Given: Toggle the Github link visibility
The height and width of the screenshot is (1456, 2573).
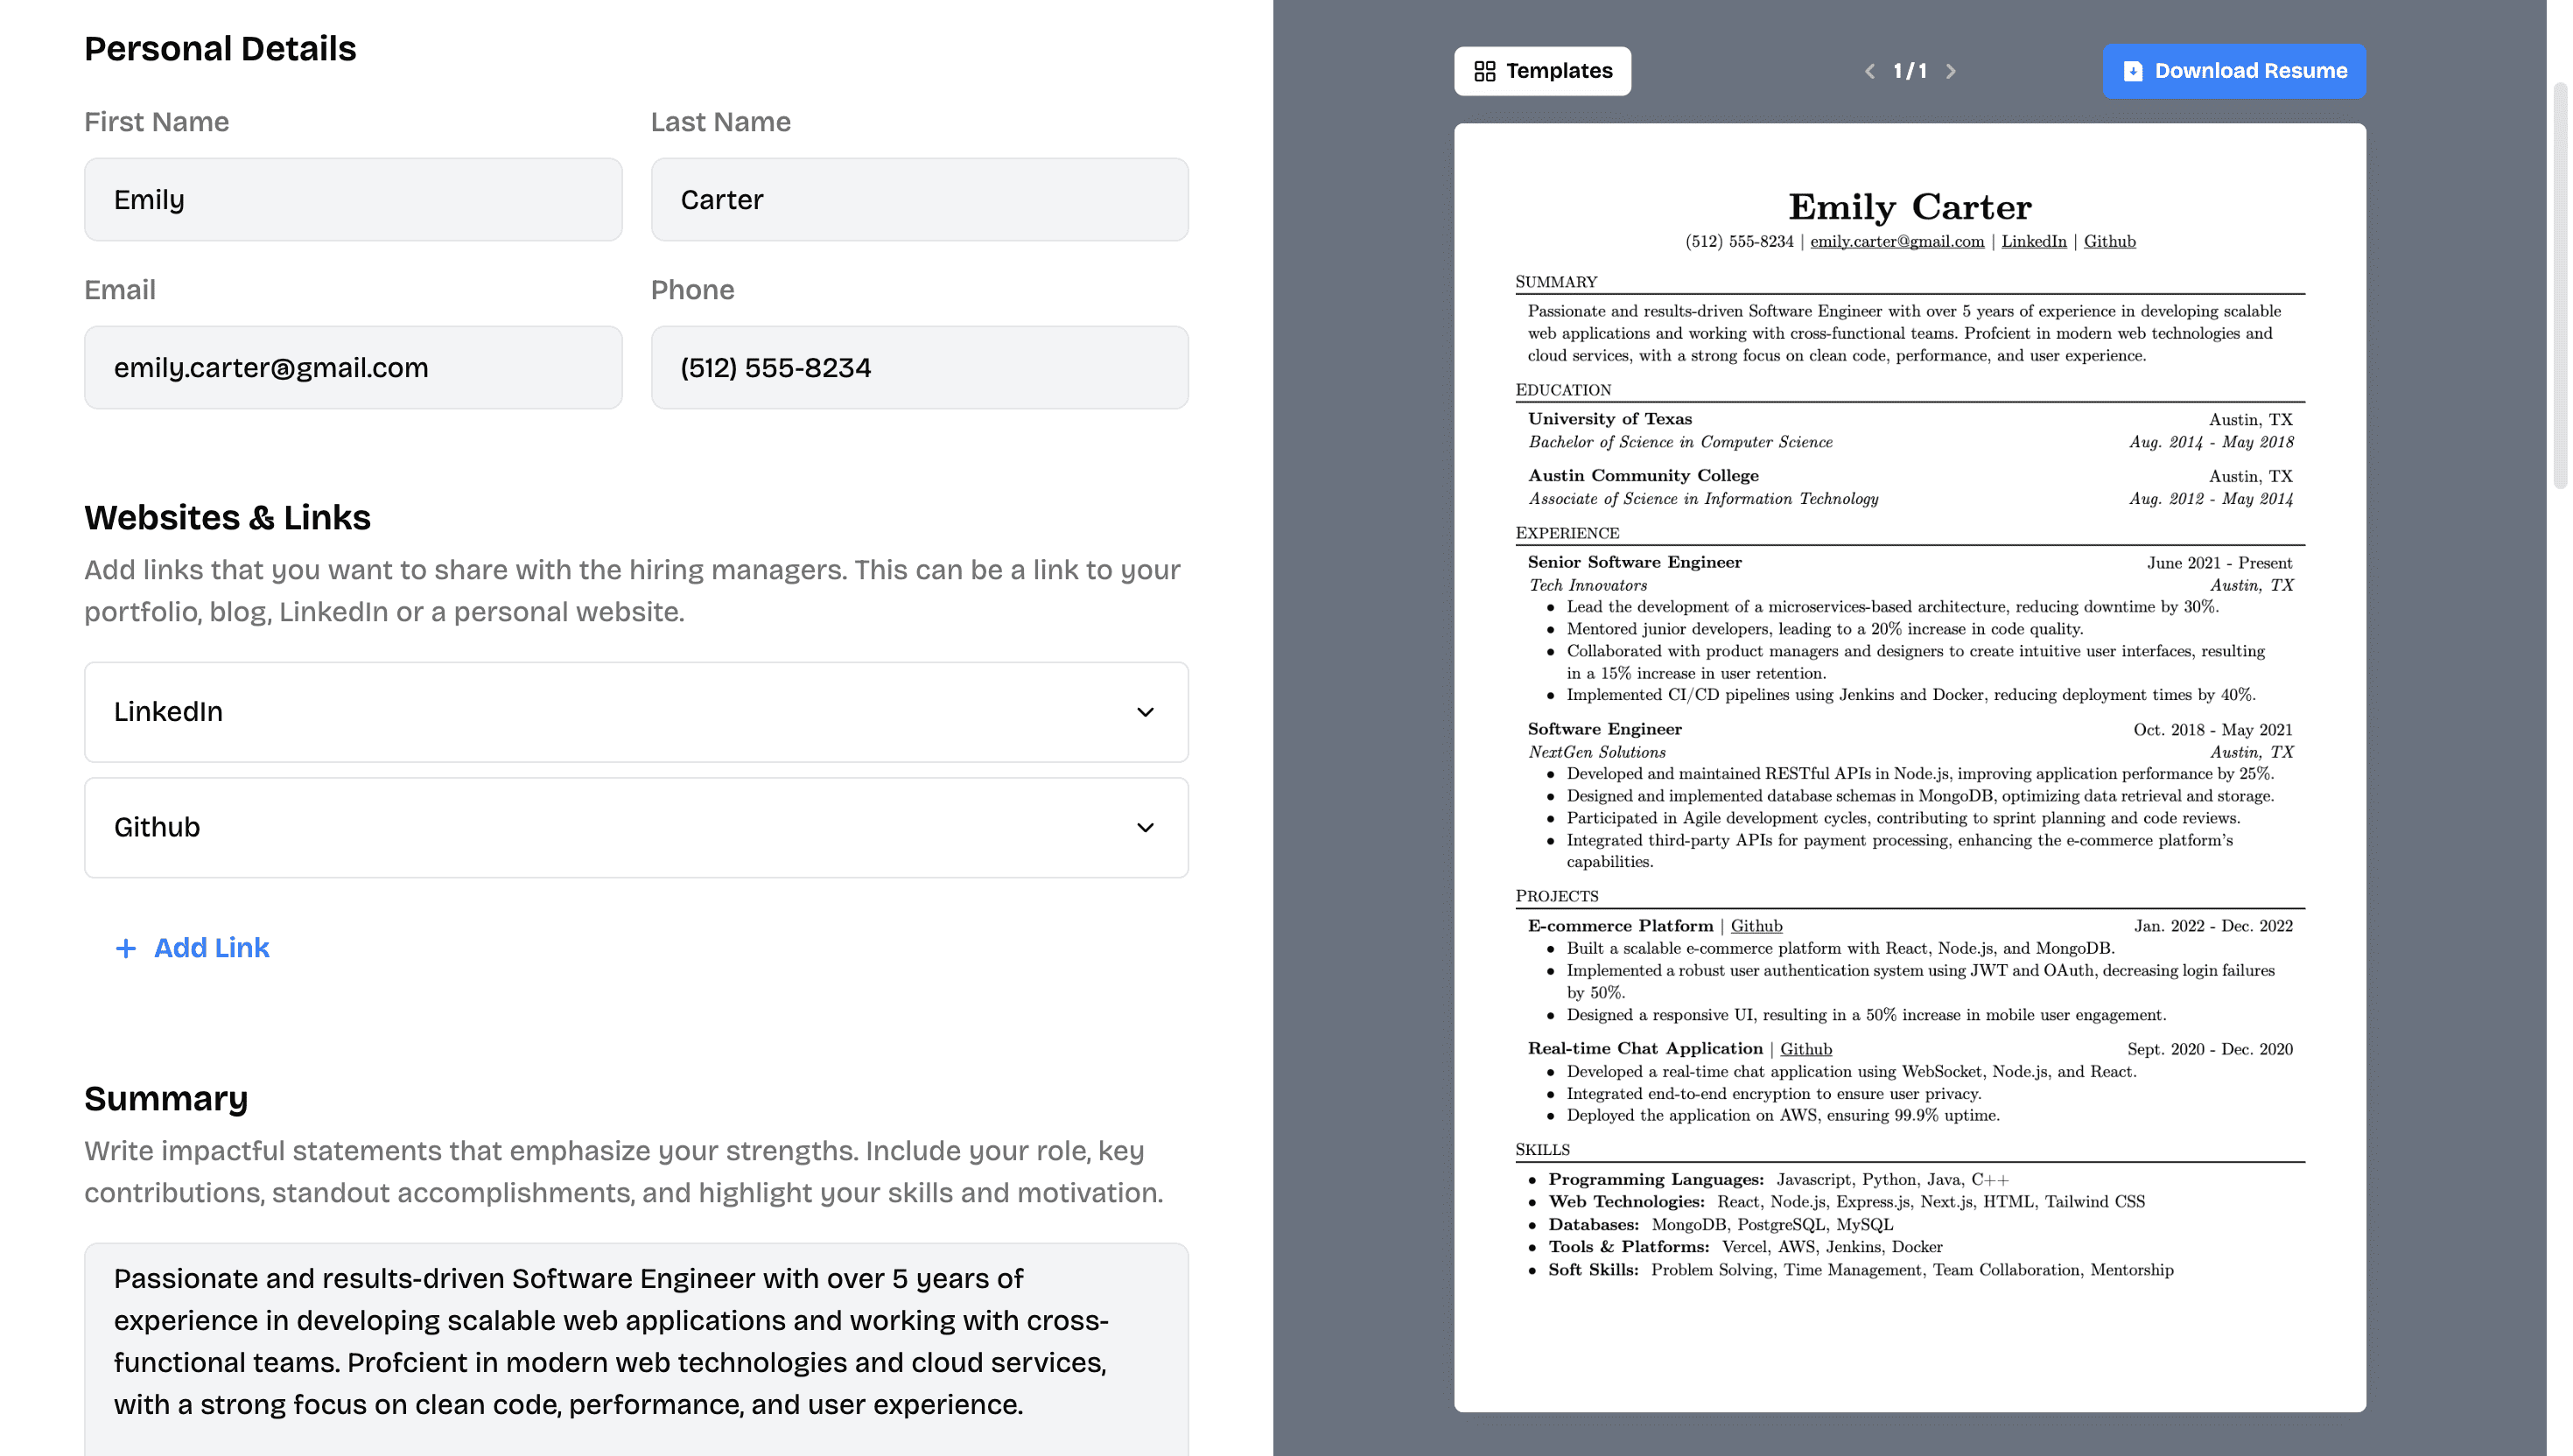Looking at the screenshot, I should [x=1145, y=827].
